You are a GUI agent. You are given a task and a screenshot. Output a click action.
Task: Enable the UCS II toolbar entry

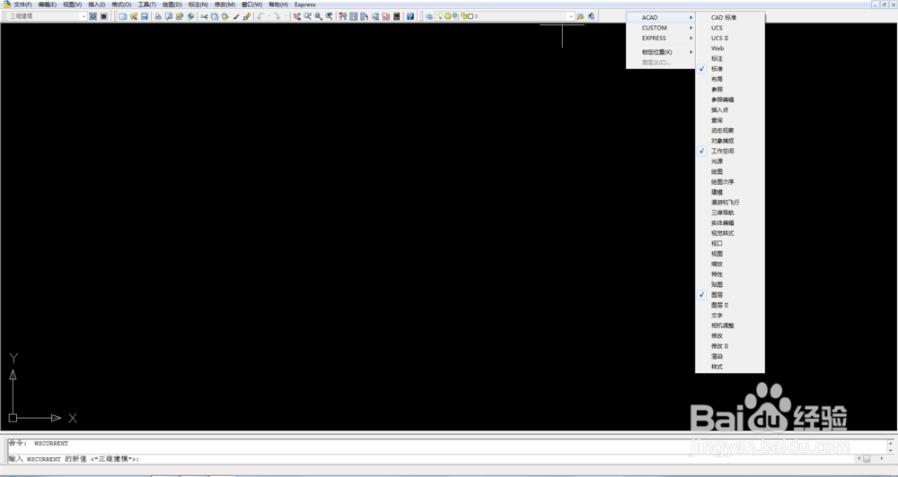729,38
